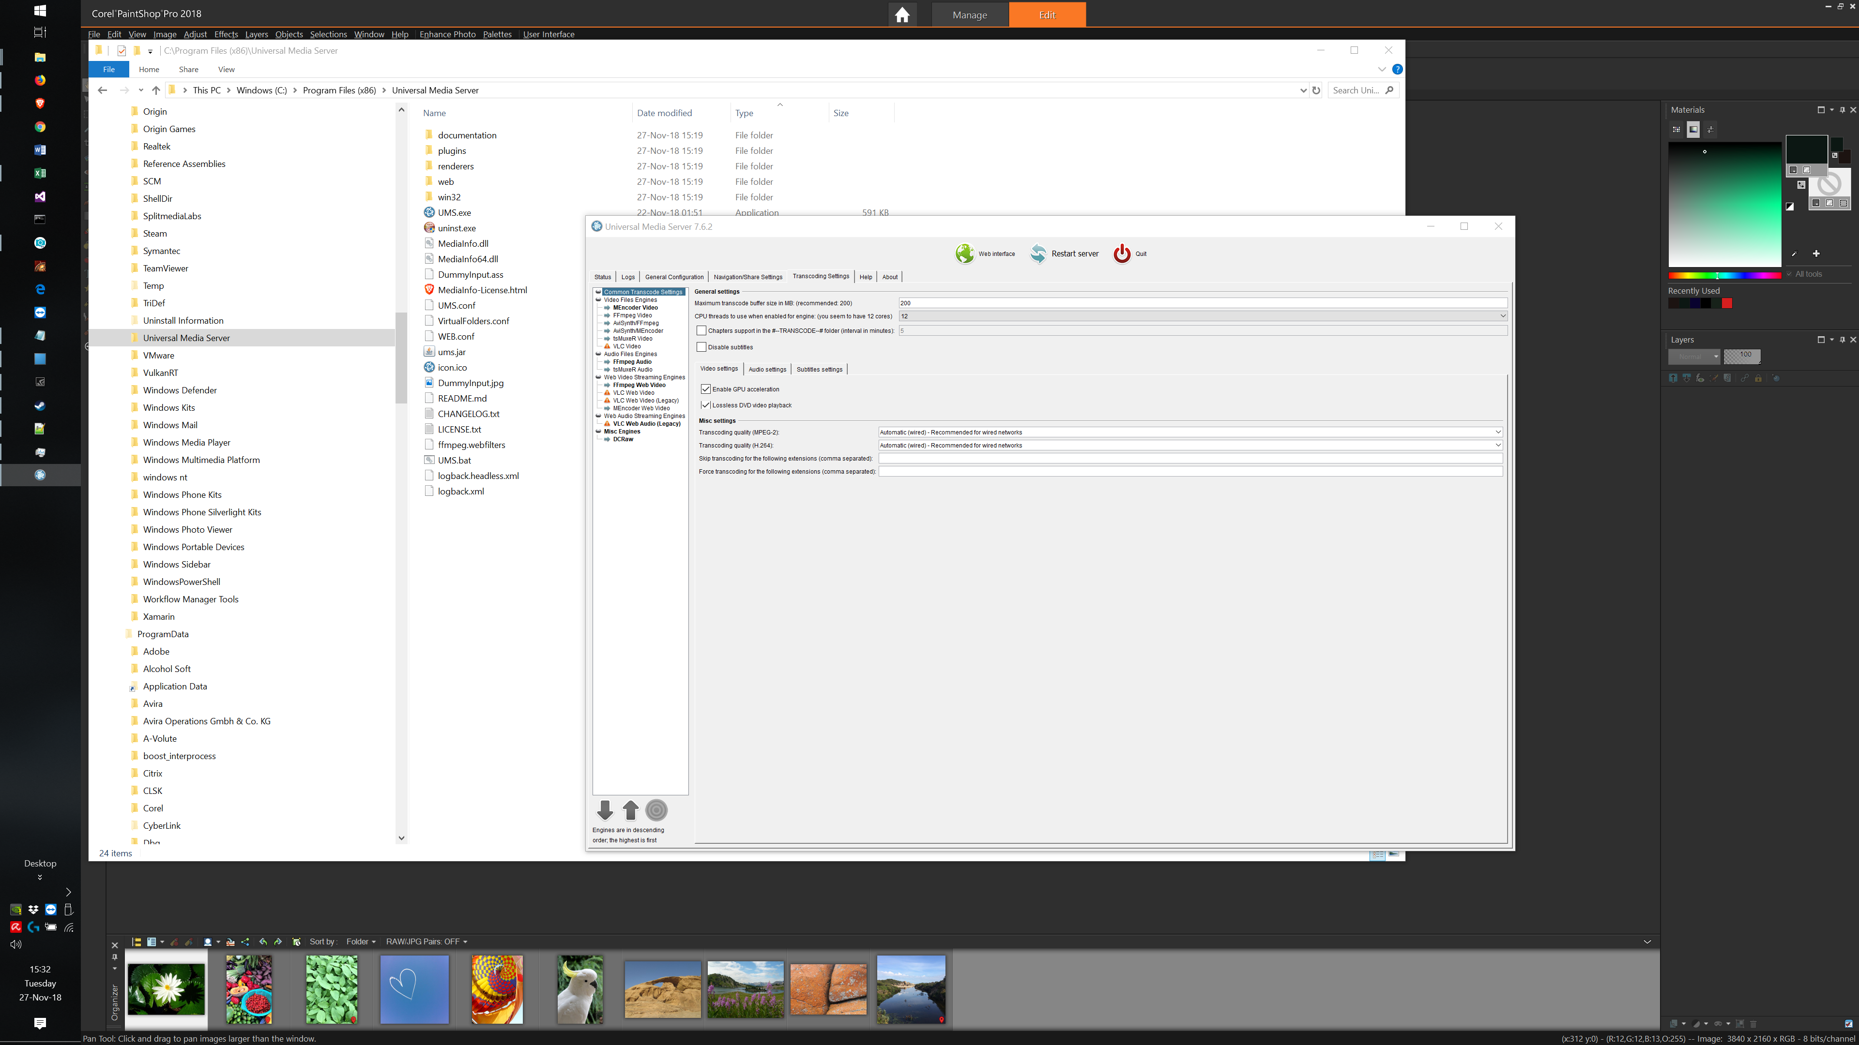Viewport: 1859px width, 1045px height.
Task: Click the move engine up arrow icon
Action: [631, 810]
